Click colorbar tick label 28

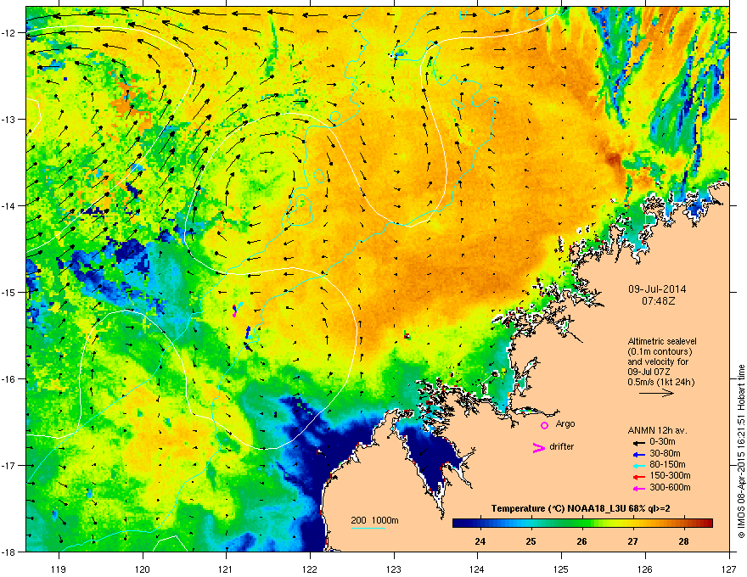683,541
